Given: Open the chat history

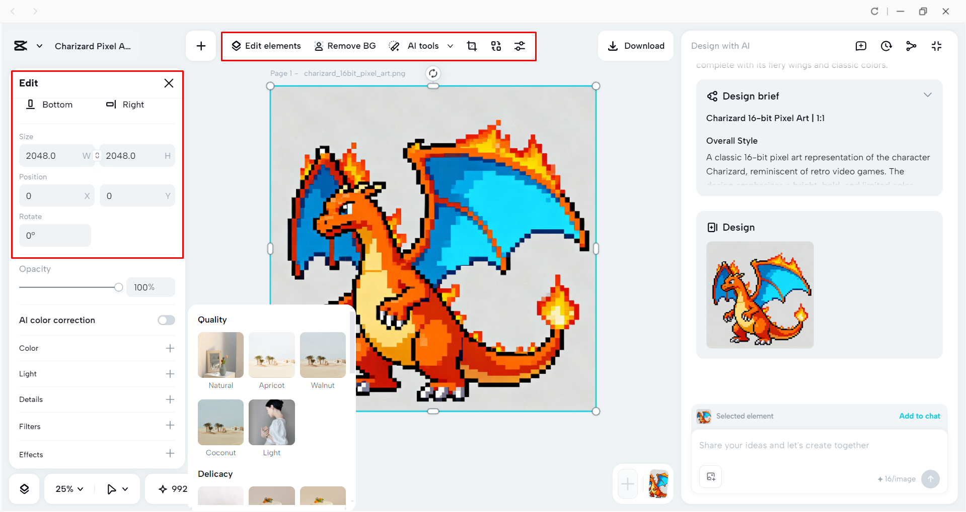Looking at the screenshot, I should coord(886,46).
